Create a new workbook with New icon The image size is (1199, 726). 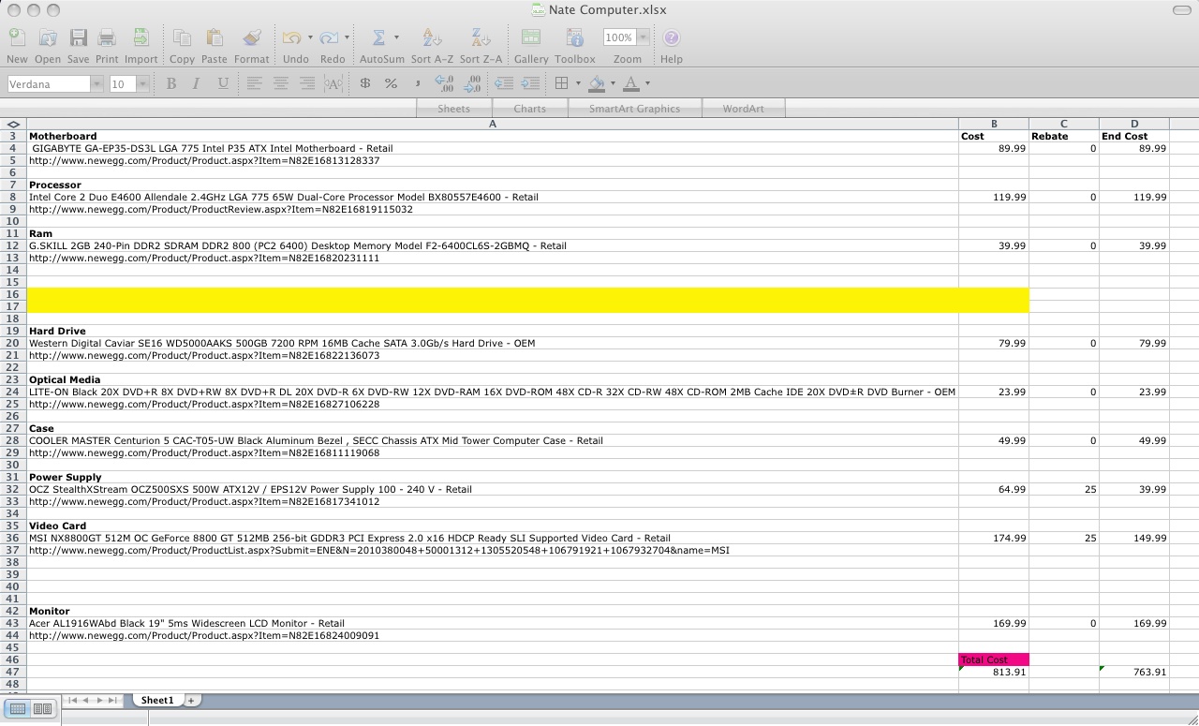(17, 38)
